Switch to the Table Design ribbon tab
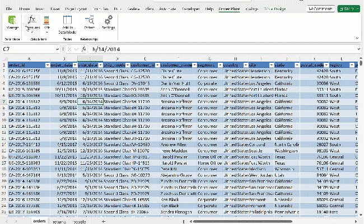The width and height of the screenshot is (364, 224). coord(275,9)
